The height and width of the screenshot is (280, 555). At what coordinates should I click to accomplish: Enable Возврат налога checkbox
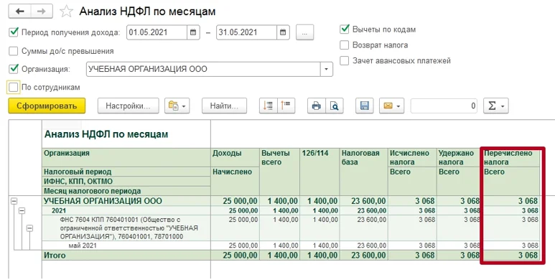point(345,45)
